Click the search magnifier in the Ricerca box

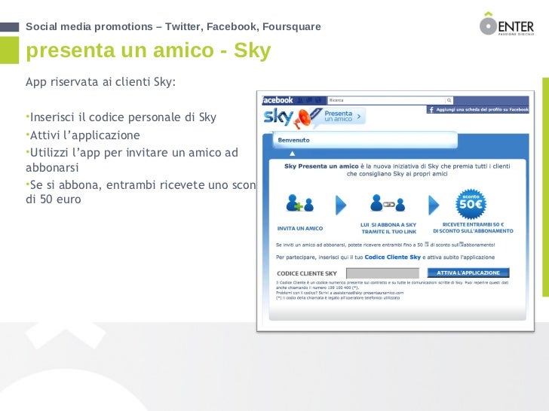(449, 100)
